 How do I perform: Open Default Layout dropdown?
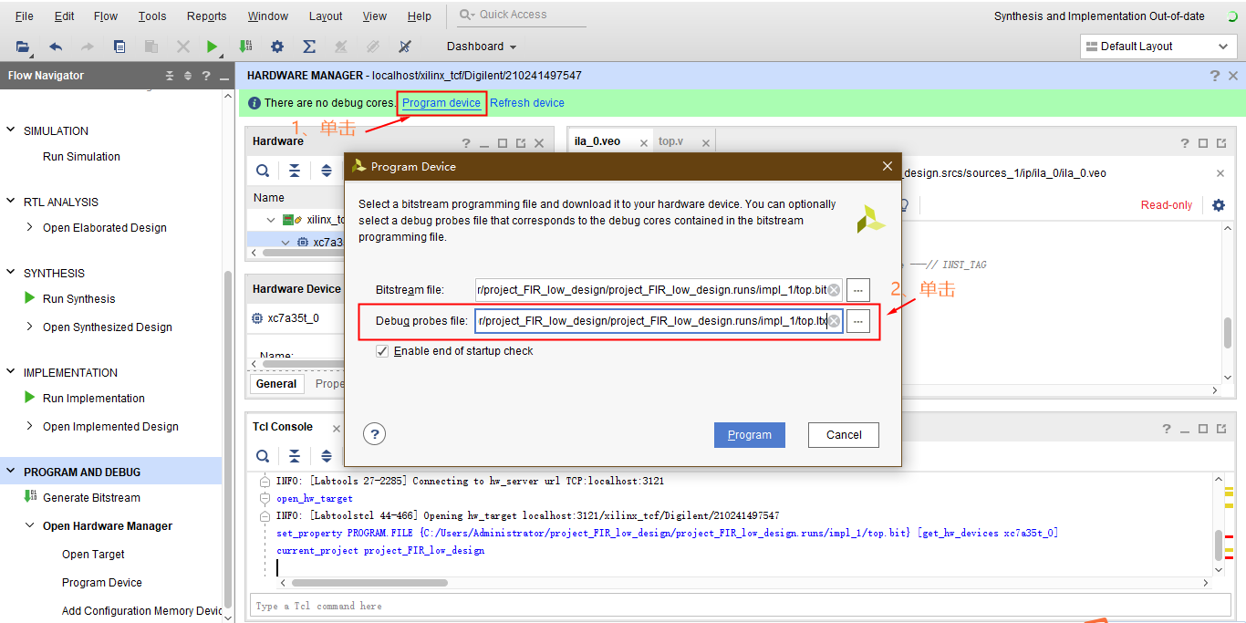tap(1158, 47)
